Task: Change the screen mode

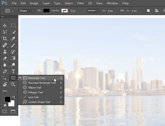Action: pos(13,111)
